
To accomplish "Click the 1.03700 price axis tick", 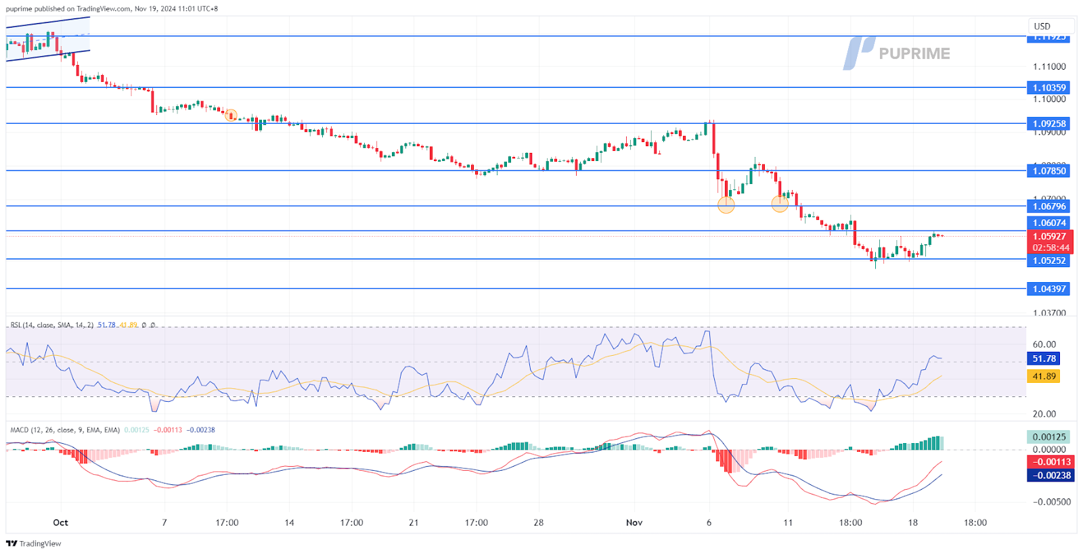I will tap(1049, 313).
